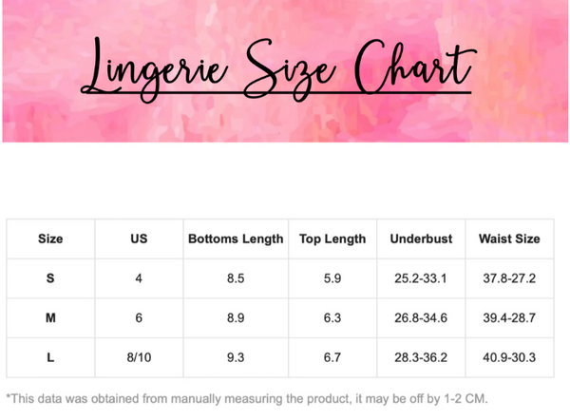The width and height of the screenshot is (570, 420).
Task: Select the Underbust column header
Action: point(421,239)
